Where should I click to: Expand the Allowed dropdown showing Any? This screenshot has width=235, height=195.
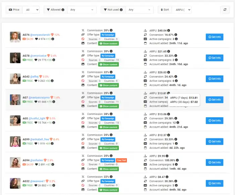point(82,10)
